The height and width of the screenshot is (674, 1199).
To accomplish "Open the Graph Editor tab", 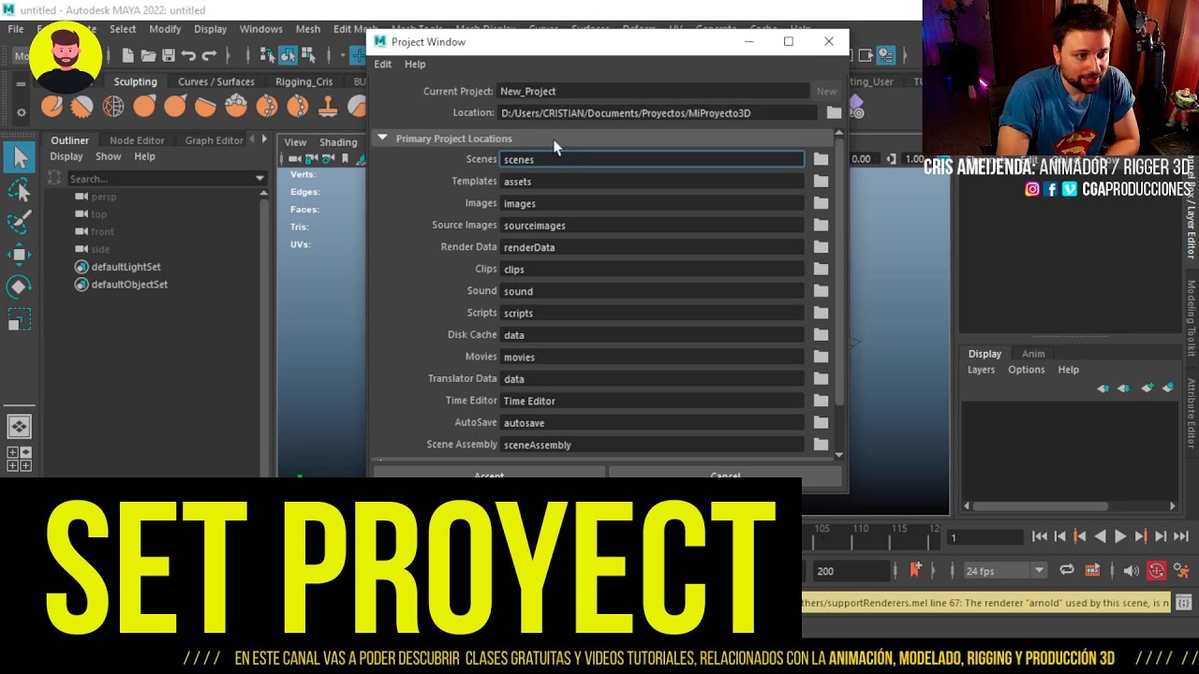I will [214, 140].
